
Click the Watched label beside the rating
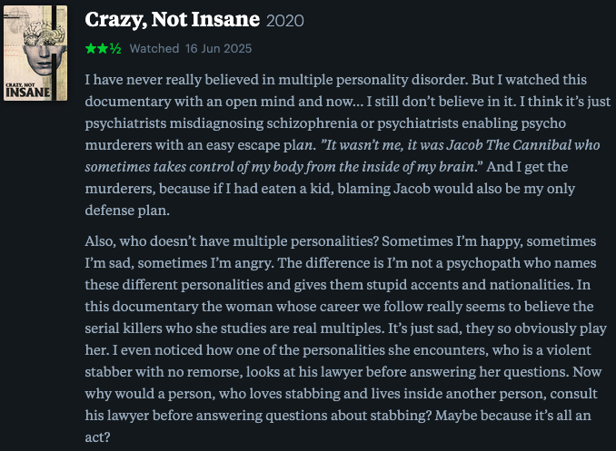click(154, 49)
